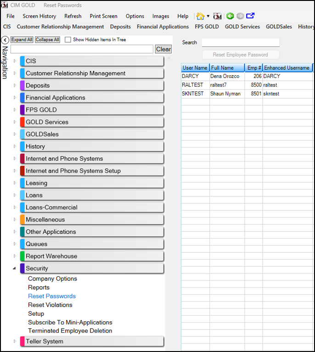315x352 pixels.
Task: Open the Screen History menu
Action: pos(39,16)
